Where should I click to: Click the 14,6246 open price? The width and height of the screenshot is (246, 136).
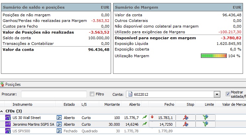132,124
